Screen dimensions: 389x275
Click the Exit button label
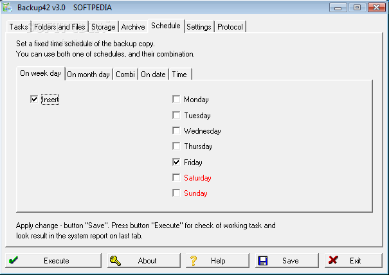tap(356, 261)
